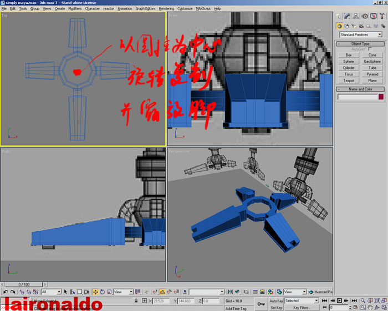Image resolution: width=388 pixels, height=311 pixels.
Task: Open the object color swatch
Action: 381,97
